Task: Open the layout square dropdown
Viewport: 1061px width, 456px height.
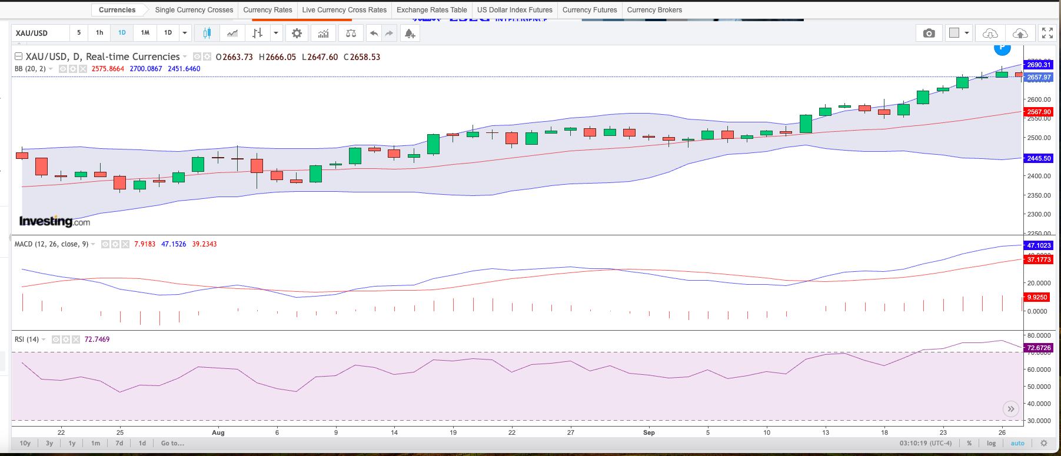Action: (959, 34)
